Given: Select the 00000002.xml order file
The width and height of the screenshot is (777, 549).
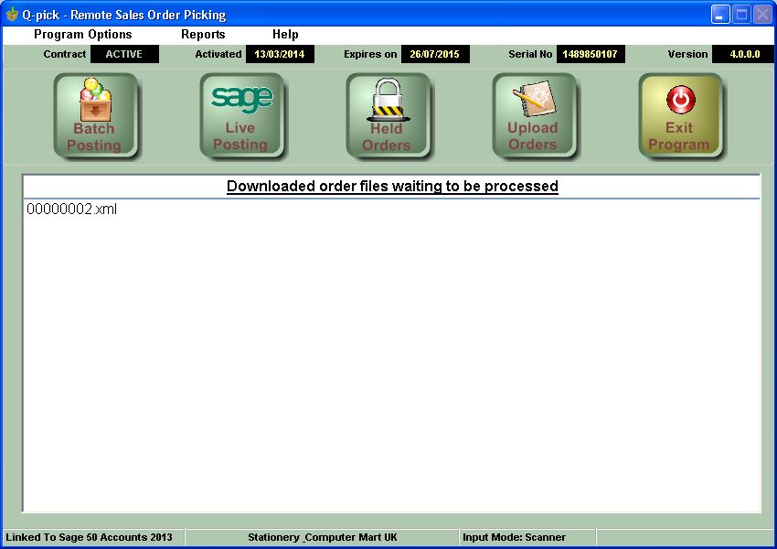Looking at the screenshot, I should pos(72,209).
